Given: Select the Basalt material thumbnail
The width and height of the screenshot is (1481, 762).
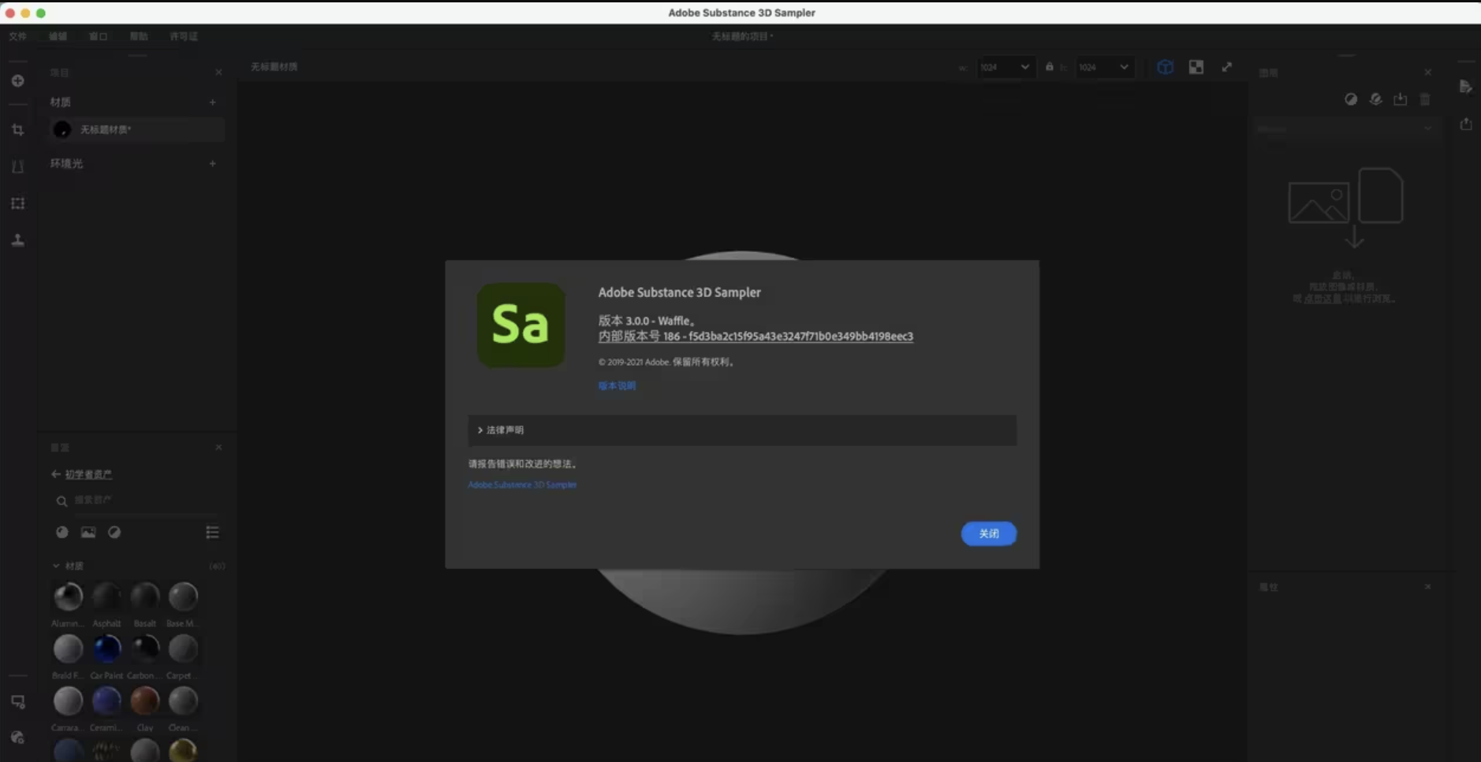Looking at the screenshot, I should 145,597.
